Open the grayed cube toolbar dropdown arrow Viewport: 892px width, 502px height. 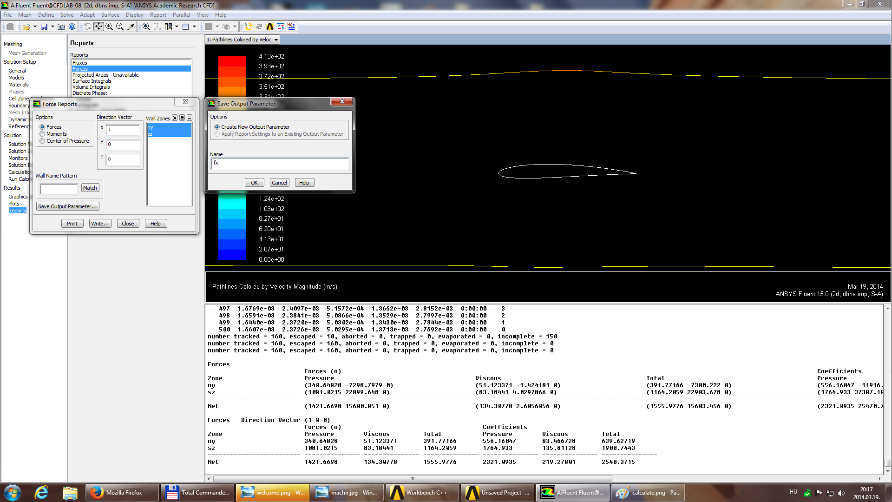235,27
